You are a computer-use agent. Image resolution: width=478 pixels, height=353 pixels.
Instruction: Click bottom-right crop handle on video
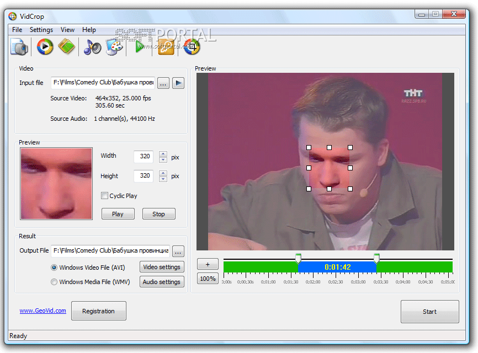point(350,189)
